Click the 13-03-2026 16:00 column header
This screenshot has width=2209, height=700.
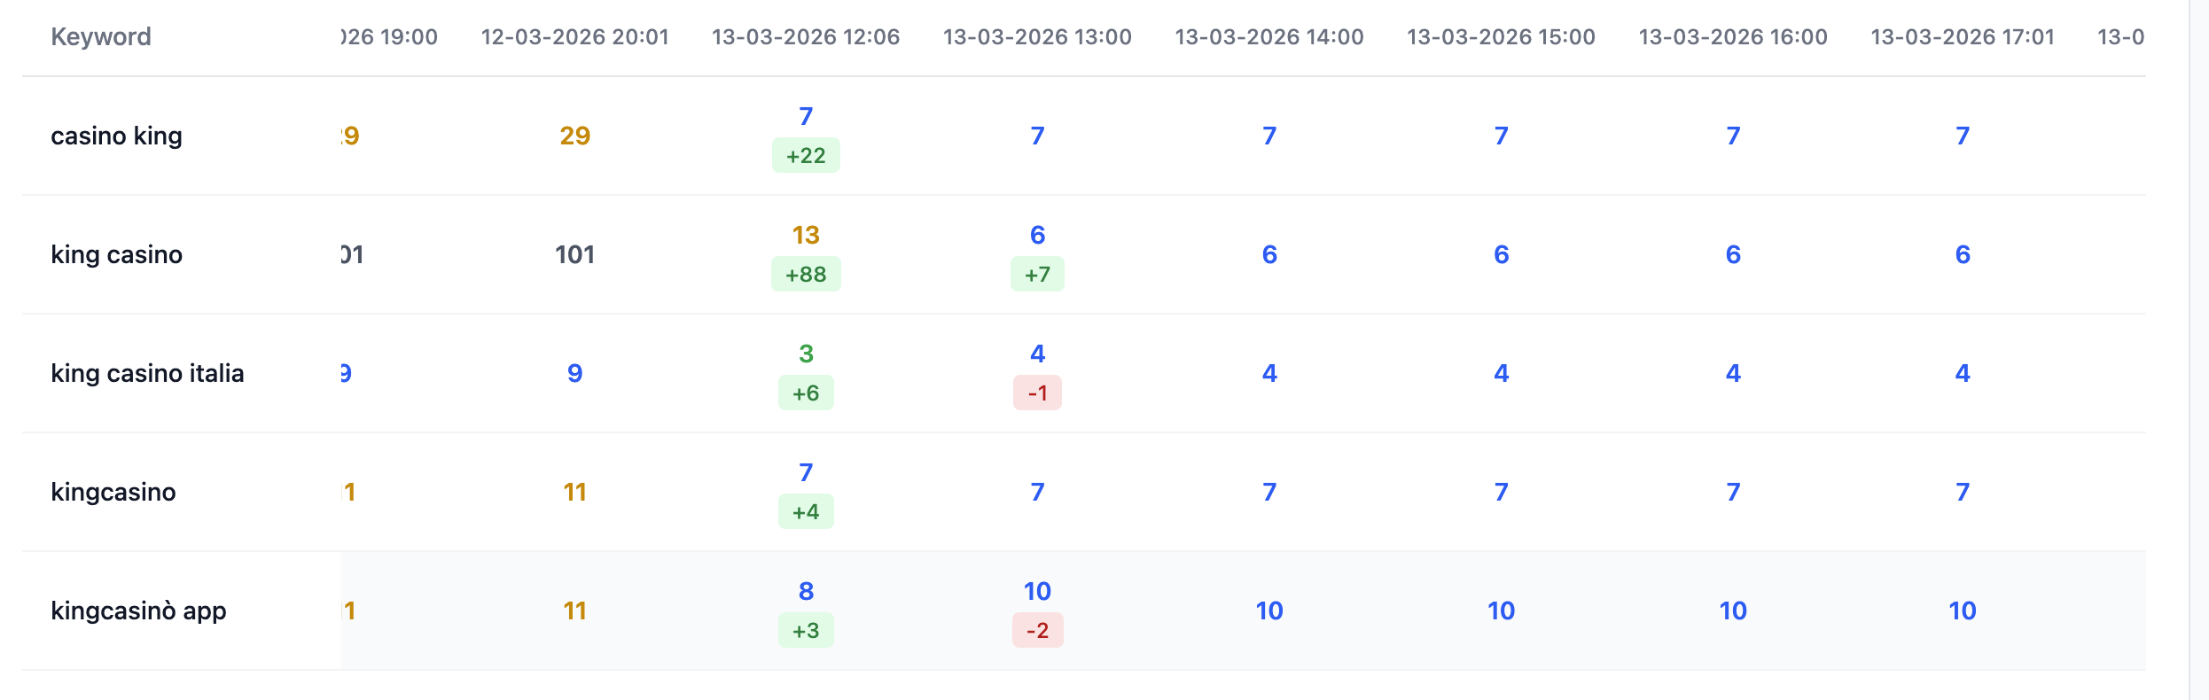1733,37
